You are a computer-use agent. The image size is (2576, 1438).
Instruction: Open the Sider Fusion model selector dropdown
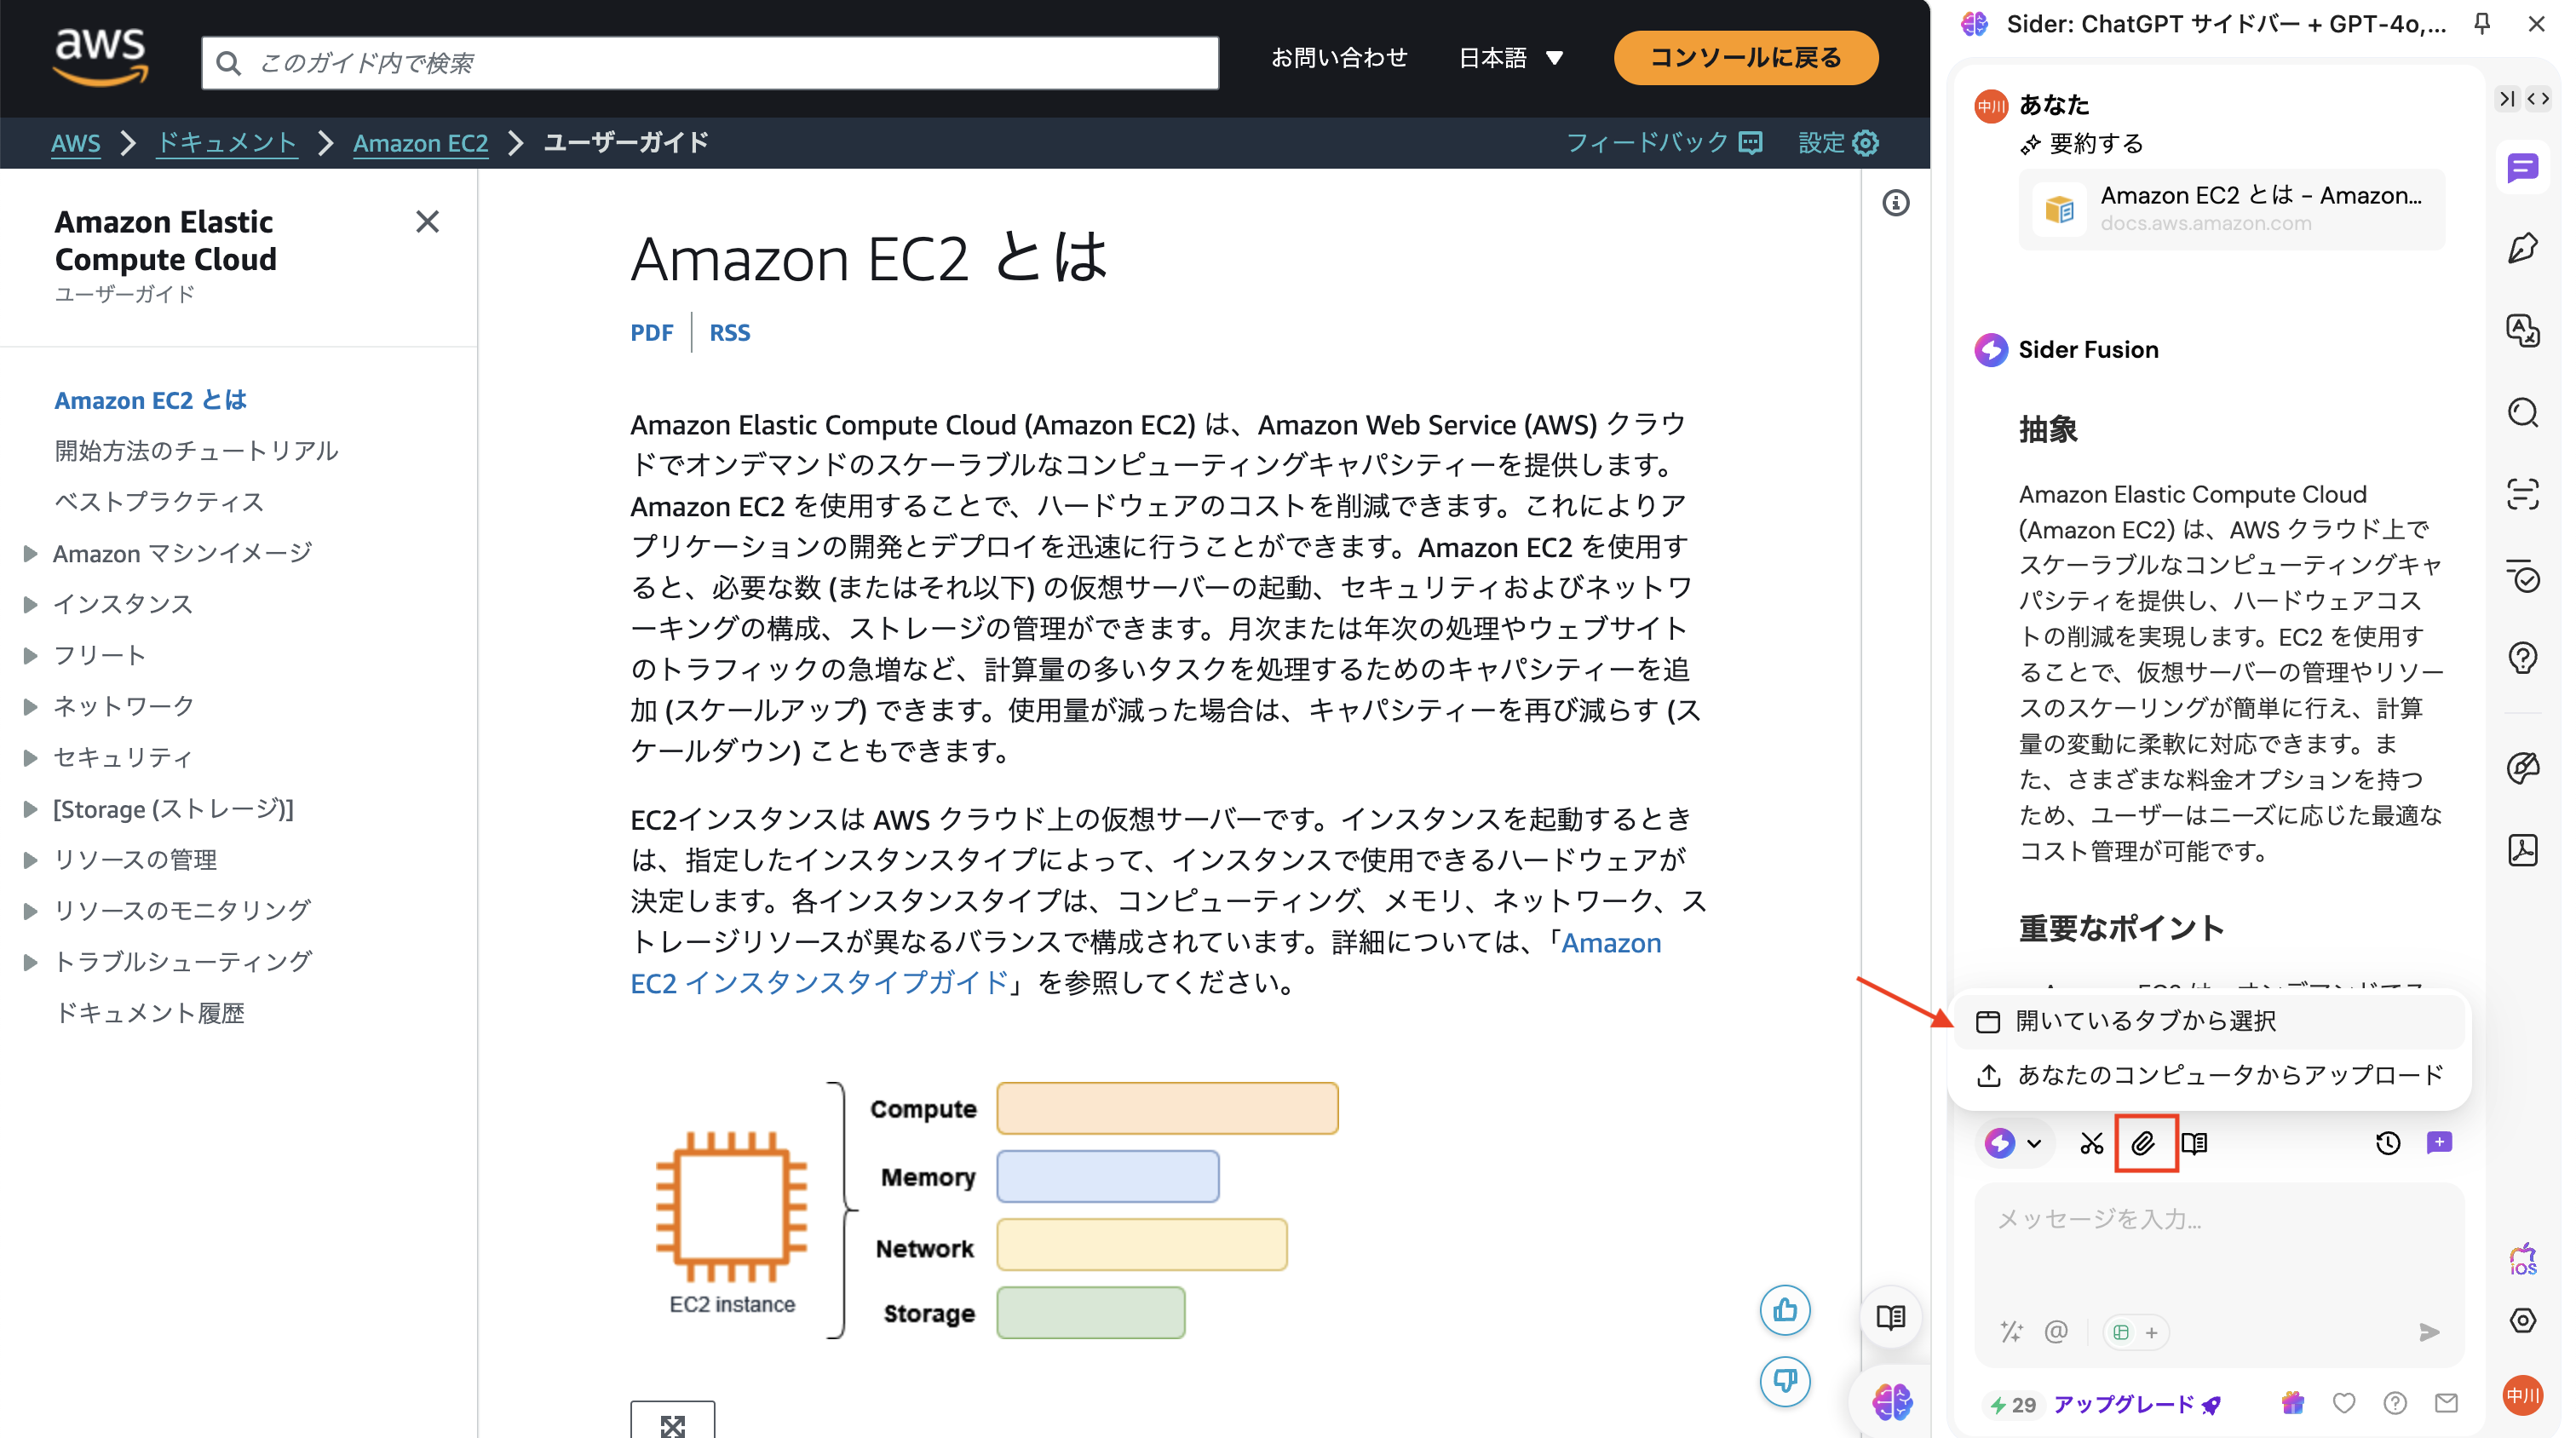(2013, 1143)
